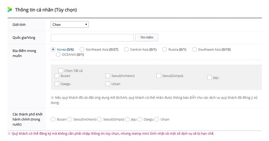Select Jeju departure city radio button
The image size is (269, 141).
127,119
